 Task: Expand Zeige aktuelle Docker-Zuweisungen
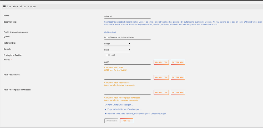[124, 109]
